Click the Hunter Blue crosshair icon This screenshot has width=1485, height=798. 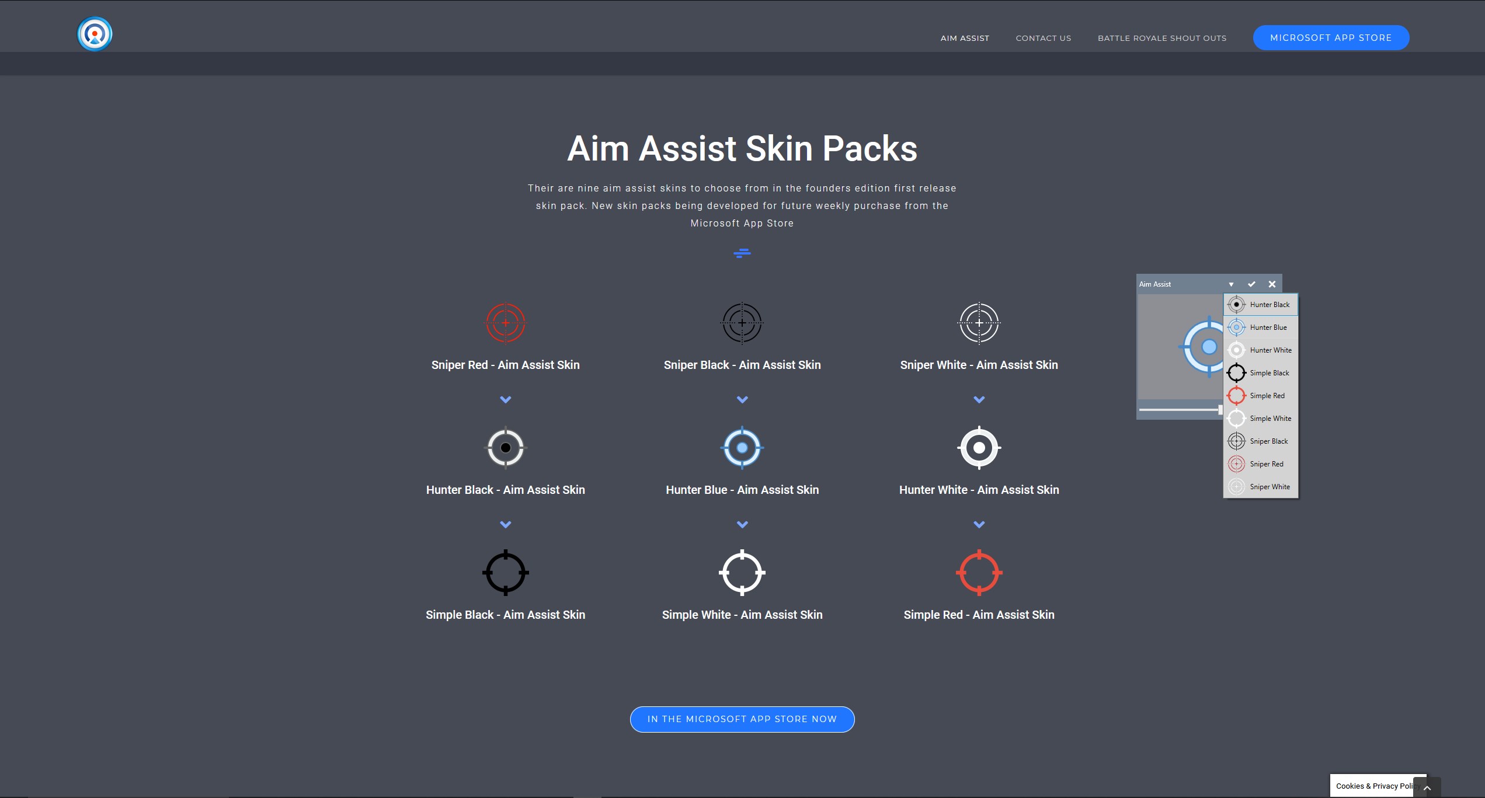pyautogui.click(x=742, y=448)
